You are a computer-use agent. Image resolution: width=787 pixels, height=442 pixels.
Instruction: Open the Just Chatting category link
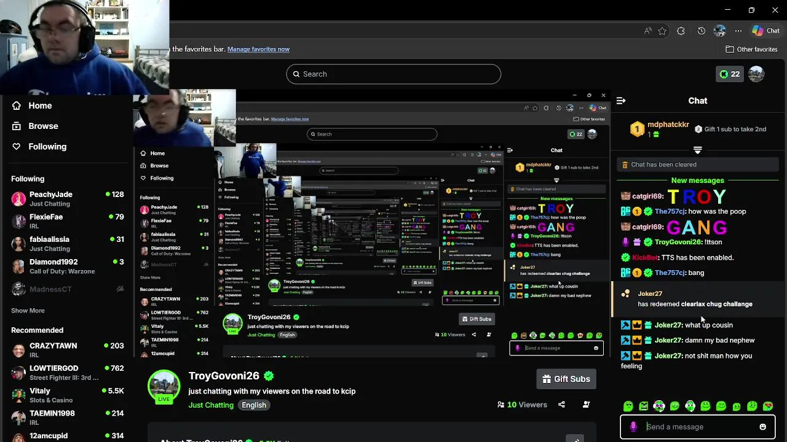[x=211, y=405]
